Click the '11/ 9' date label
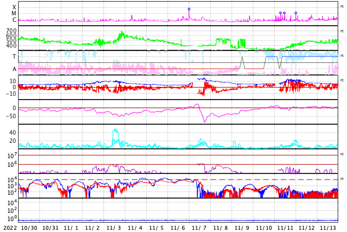 click(242, 228)
